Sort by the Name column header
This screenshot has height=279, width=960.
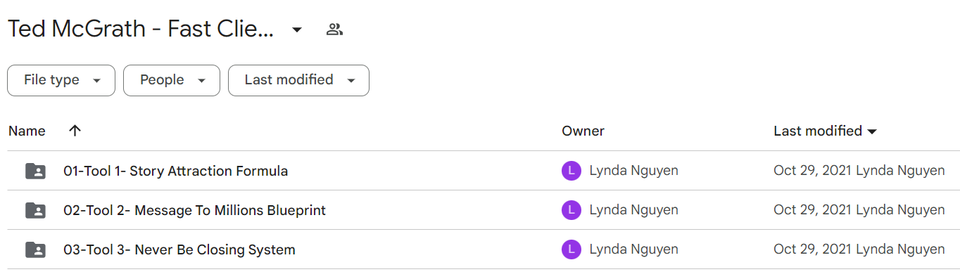click(27, 131)
